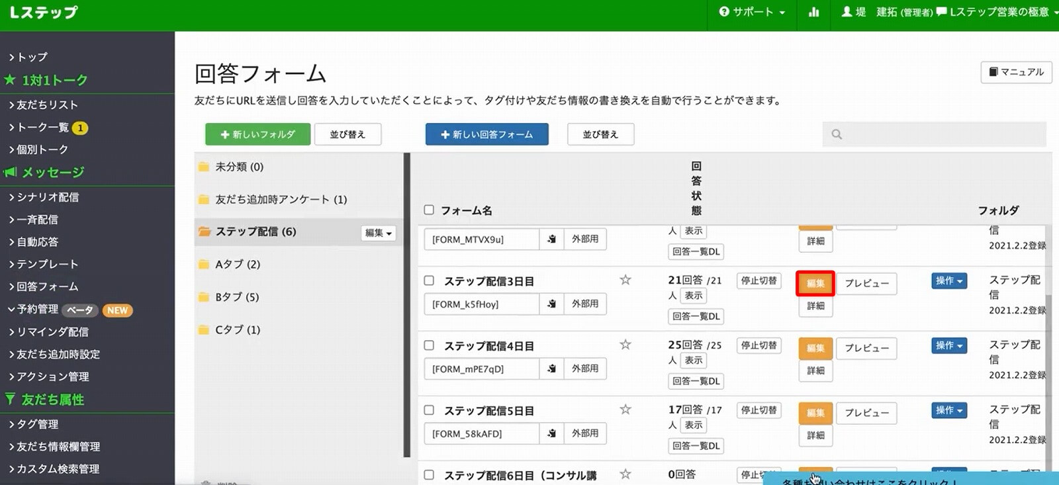
Task: Open タグ管理 in sidebar
Action: [33, 423]
